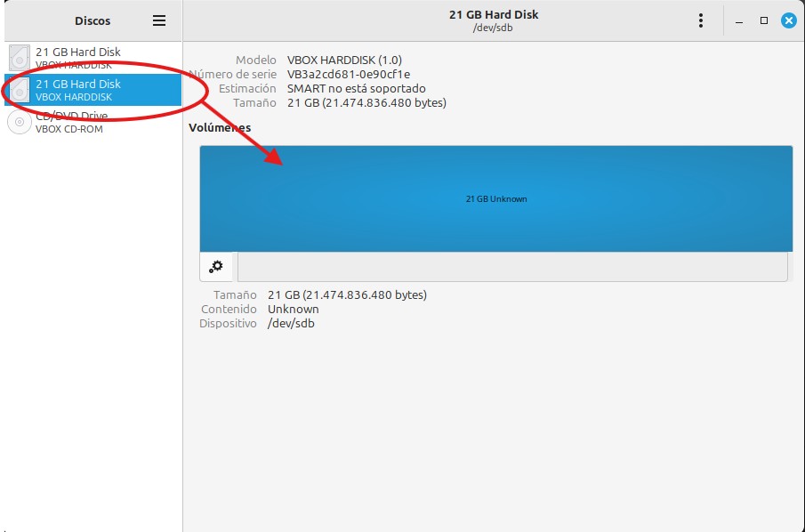Click the text SMART no está soportado
The width and height of the screenshot is (805, 532).
coord(357,88)
